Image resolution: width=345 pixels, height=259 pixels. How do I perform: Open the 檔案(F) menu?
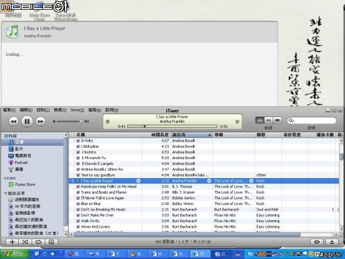click(x=9, y=110)
